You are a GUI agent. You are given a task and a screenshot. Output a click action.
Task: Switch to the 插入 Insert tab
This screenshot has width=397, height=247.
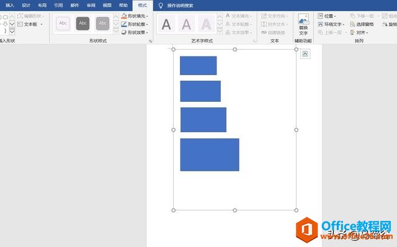(x=10, y=6)
